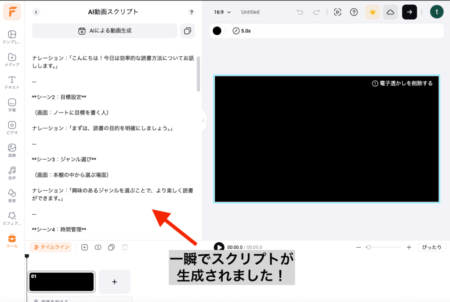Click the **シーン4：時間管理** script line
Viewport: 450px width, 302px height.
click(59, 230)
